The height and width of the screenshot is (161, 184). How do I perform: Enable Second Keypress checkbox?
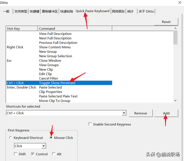[x=90, y=124]
